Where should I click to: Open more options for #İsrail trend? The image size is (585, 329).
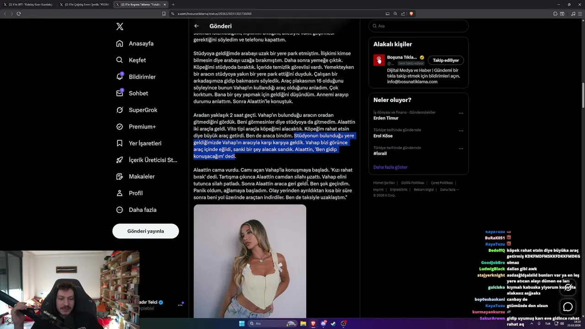(x=461, y=149)
